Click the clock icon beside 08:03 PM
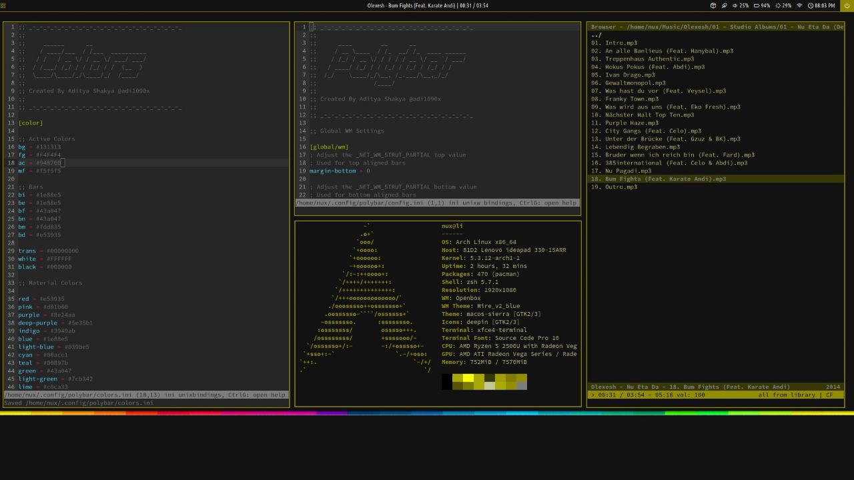Screen dimensions: 854x480 pyautogui.click(x=811, y=5)
